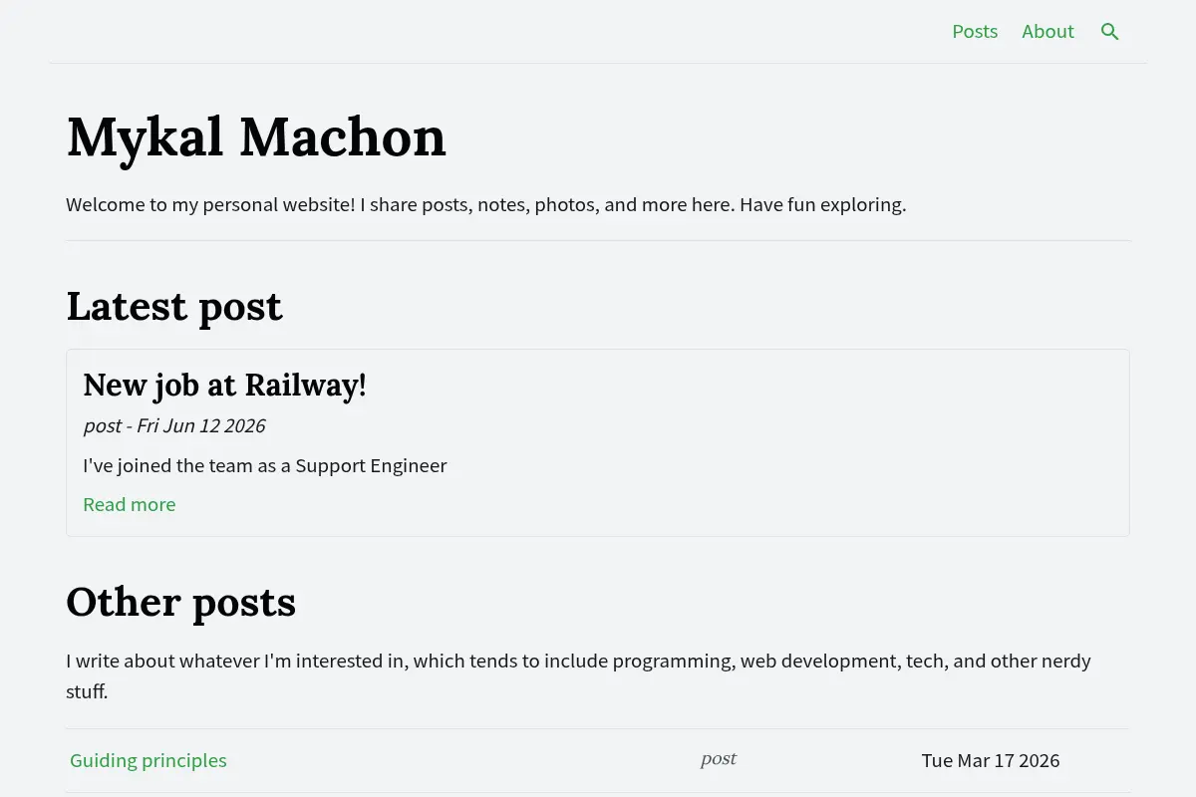
Task: Click the Welcome to my personal website paragraph
Action: click(486, 204)
